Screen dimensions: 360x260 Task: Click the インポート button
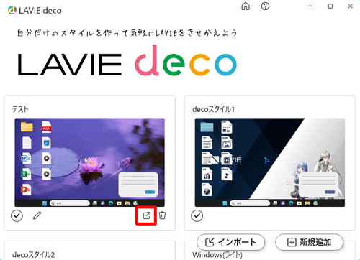[x=230, y=242]
